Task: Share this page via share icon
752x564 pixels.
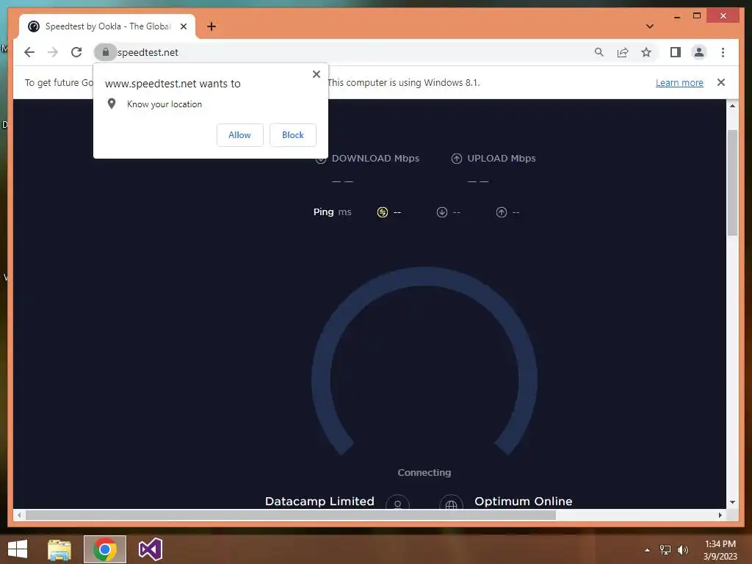Action: point(623,52)
